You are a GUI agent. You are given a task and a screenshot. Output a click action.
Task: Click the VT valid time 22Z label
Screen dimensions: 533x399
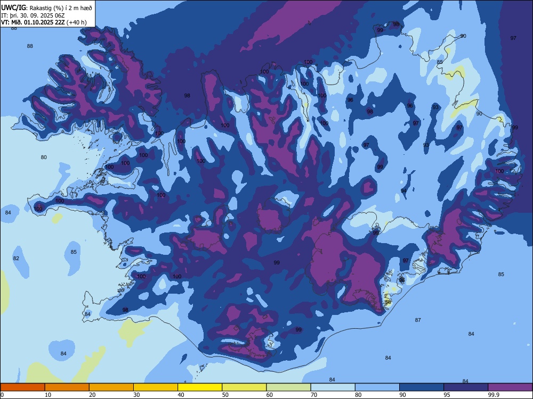pos(44,22)
